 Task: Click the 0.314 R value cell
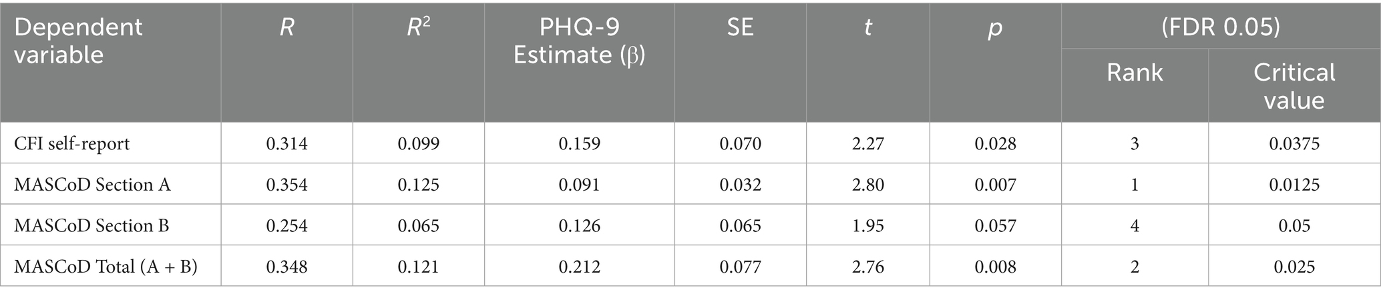point(286,143)
